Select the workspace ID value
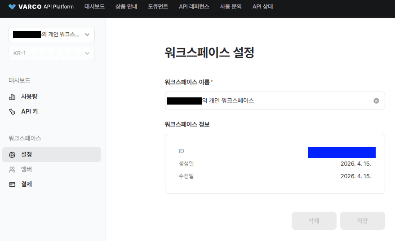Viewport: 395px width, 241px height. coord(342,152)
